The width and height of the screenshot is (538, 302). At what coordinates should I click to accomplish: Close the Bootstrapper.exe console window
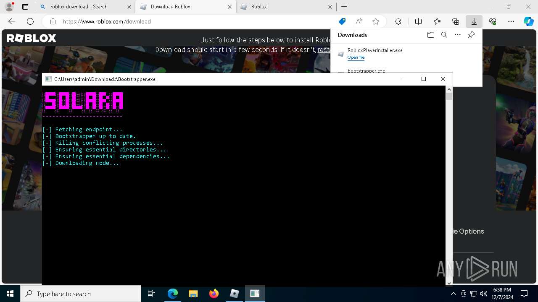tap(443, 79)
